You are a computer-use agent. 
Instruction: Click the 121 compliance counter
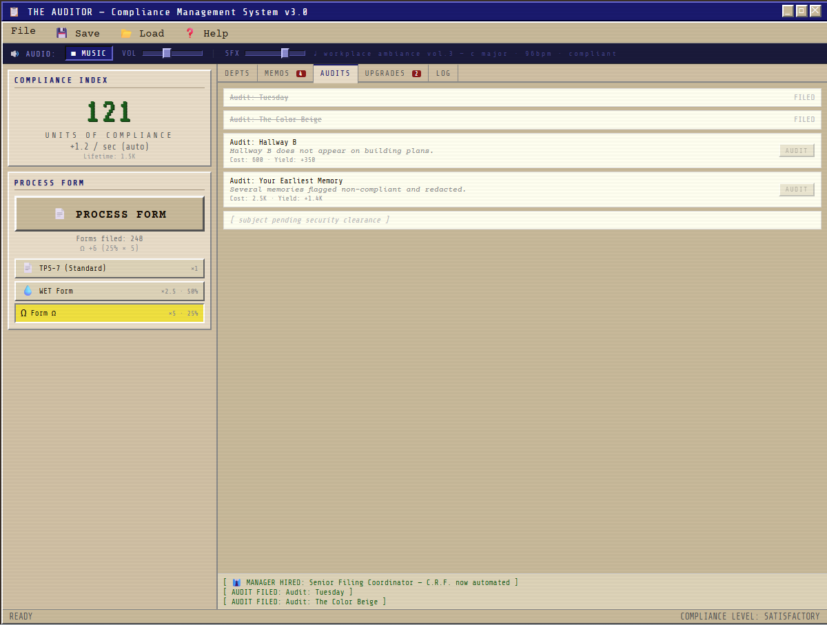click(109, 112)
